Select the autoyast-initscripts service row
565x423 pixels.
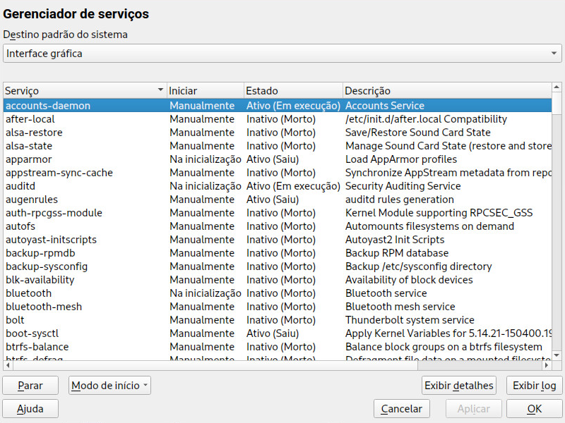278,240
